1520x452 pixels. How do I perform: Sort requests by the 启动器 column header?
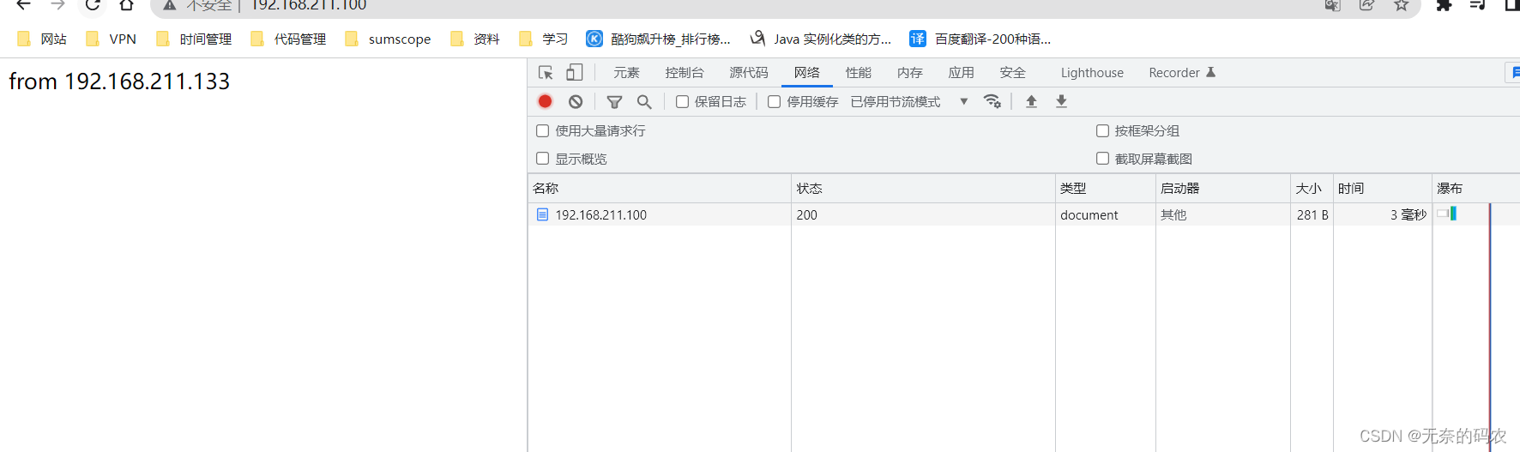tap(1223, 189)
